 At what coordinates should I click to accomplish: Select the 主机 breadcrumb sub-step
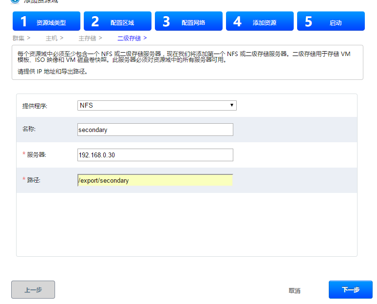coord(52,38)
